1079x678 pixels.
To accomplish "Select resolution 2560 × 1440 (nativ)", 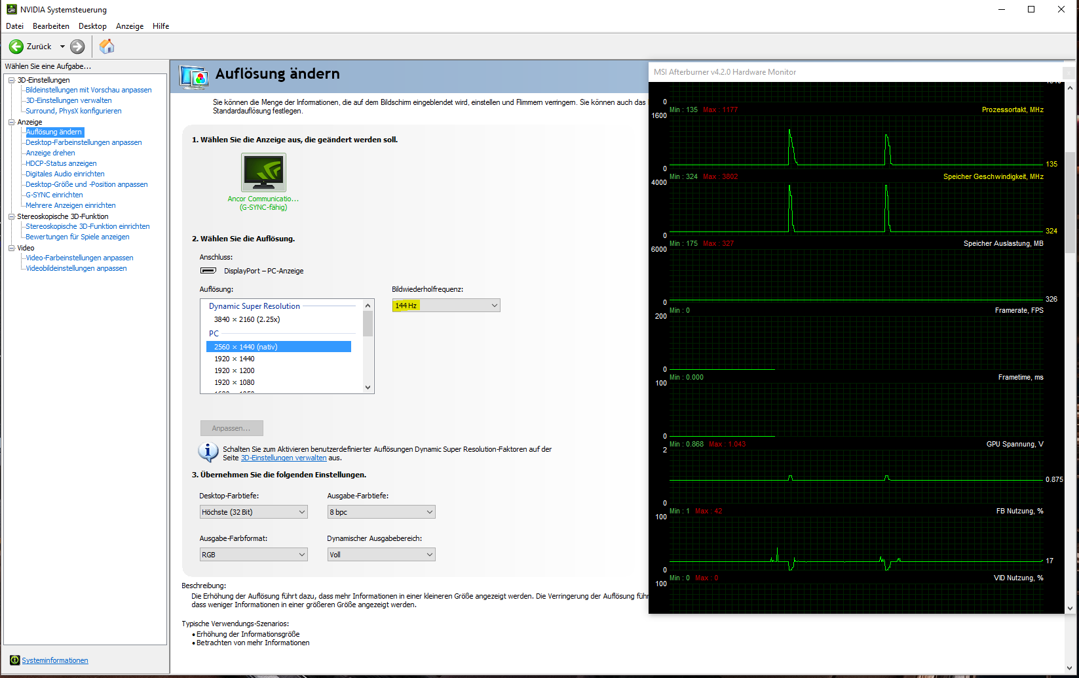I will click(x=278, y=347).
